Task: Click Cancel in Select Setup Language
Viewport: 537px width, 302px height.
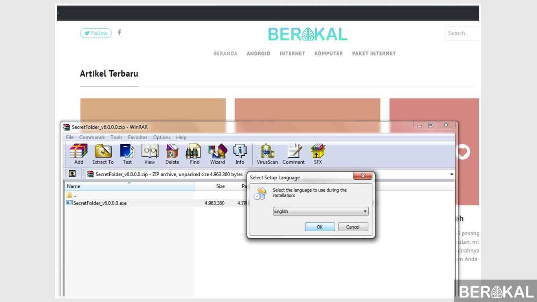Action: tap(353, 227)
